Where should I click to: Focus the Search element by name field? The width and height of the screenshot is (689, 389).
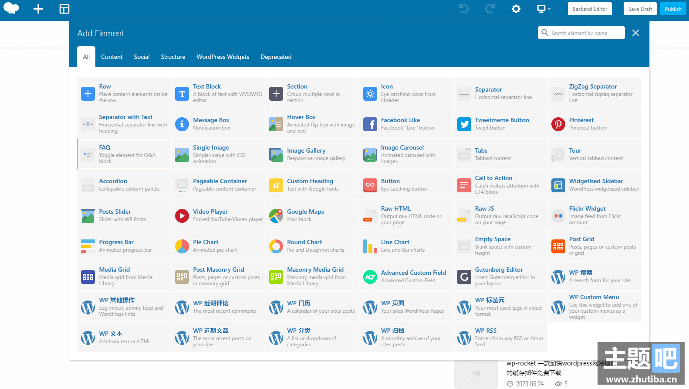tap(581, 33)
